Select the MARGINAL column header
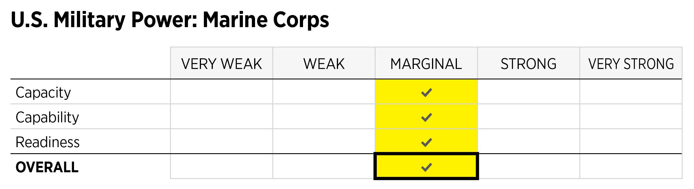694x189 pixels. click(426, 64)
